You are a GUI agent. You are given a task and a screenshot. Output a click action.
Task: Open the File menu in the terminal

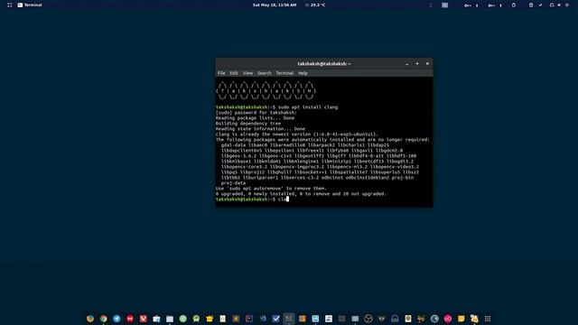pyautogui.click(x=221, y=73)
